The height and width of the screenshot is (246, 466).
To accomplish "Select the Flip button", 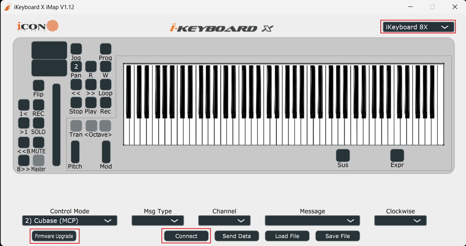I will pos(38,86).
